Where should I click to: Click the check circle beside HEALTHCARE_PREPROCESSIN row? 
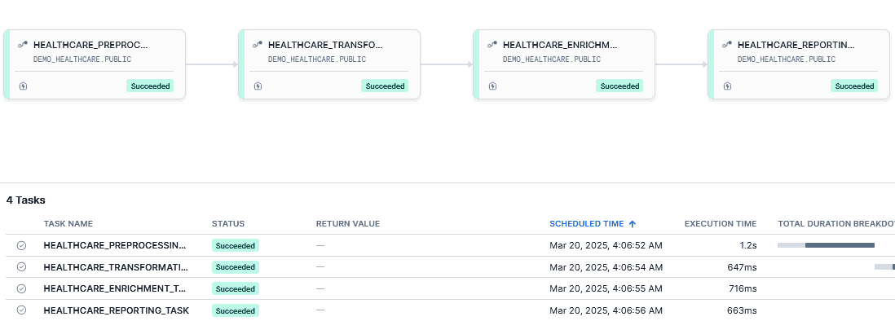(x=22, y=245)
